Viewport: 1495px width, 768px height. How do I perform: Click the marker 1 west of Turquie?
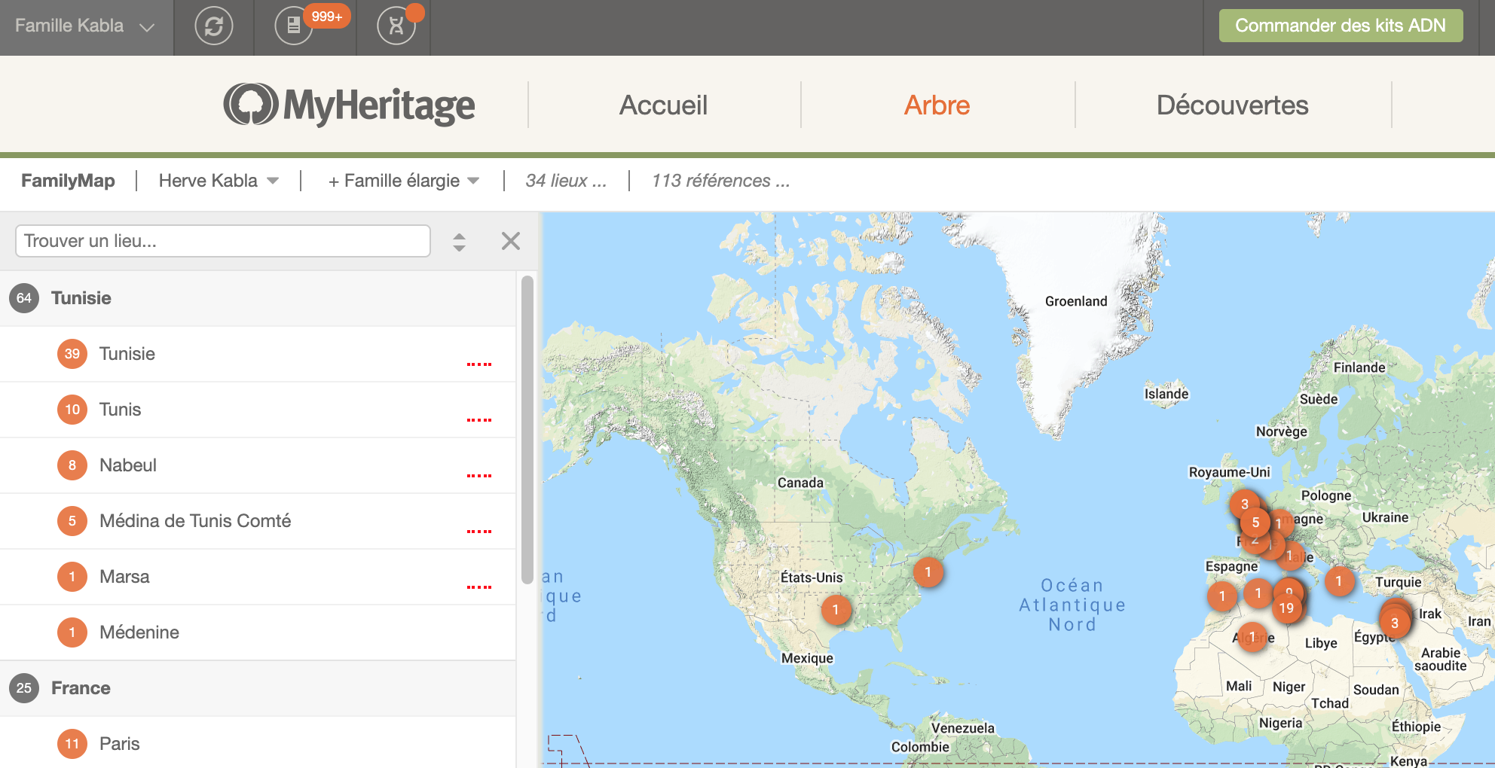pyautogui.click(x=1339, y=581)
